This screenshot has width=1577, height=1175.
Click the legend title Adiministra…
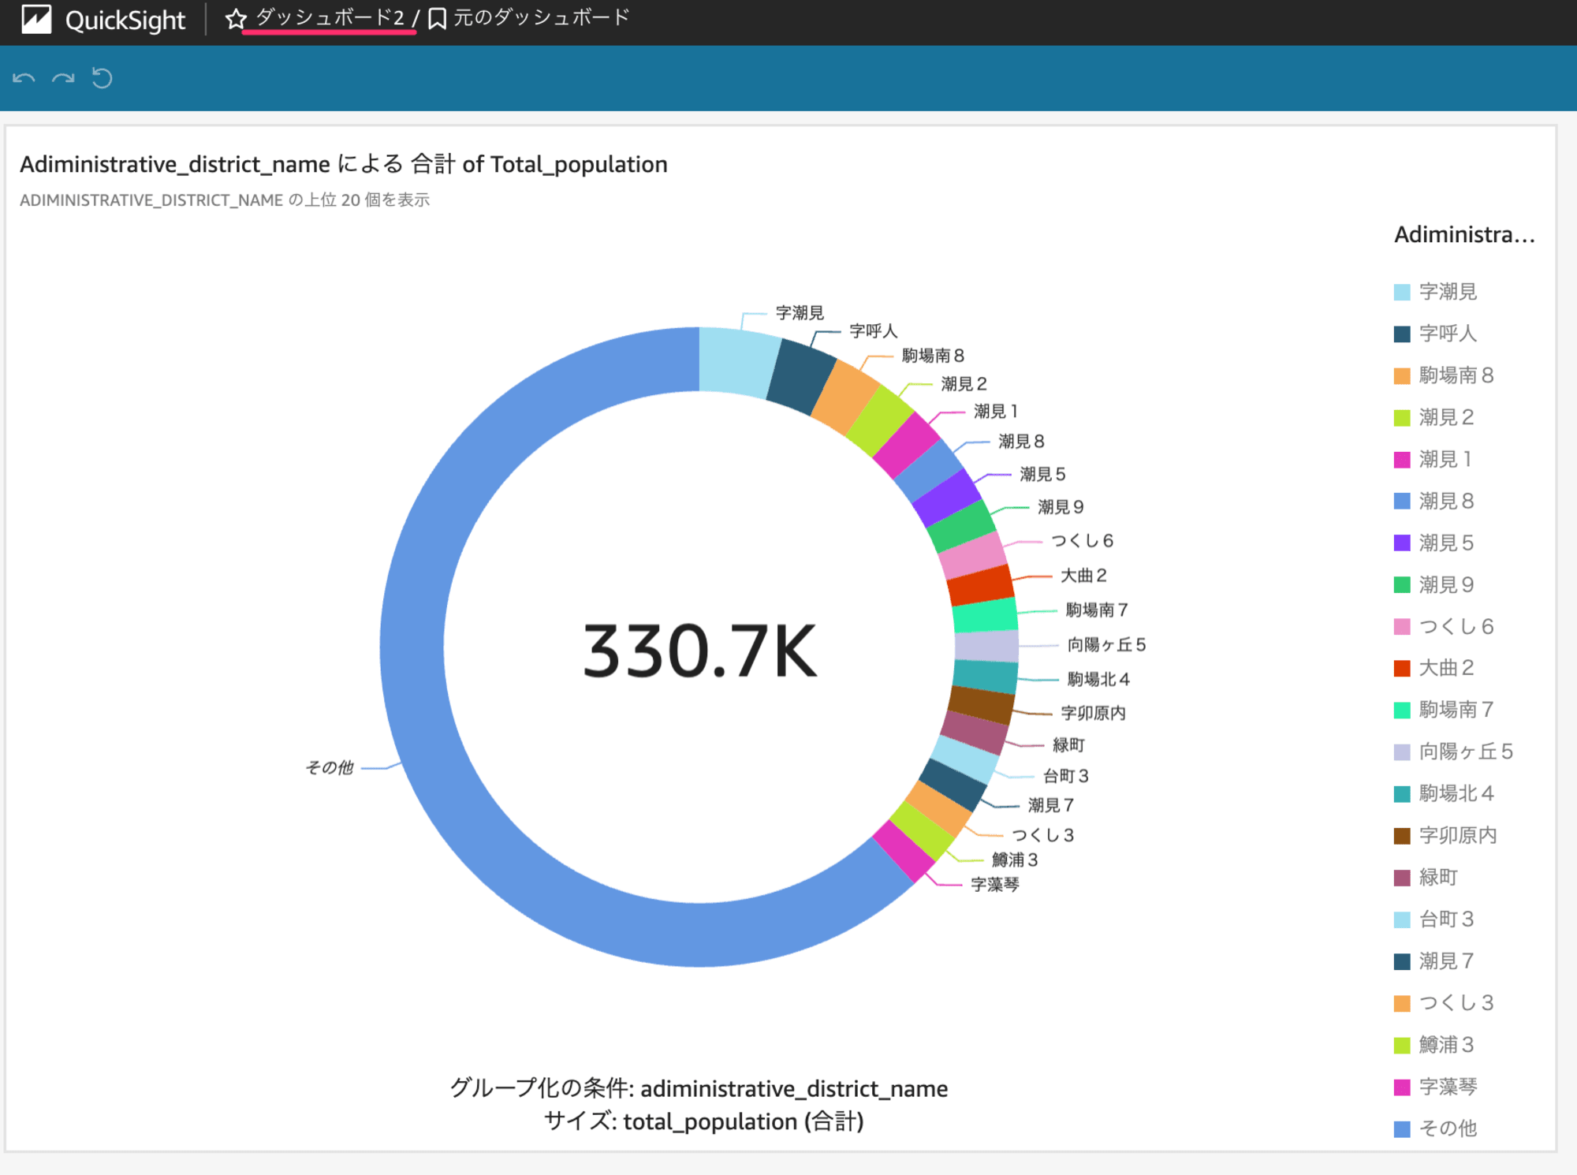point(1464,234)
